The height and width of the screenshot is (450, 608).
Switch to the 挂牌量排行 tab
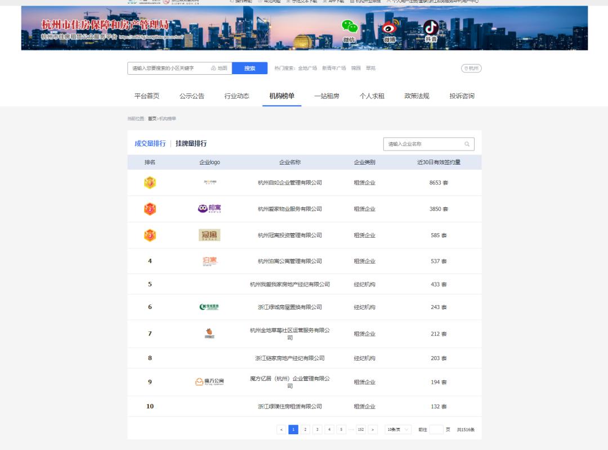[x=191, y=144]
